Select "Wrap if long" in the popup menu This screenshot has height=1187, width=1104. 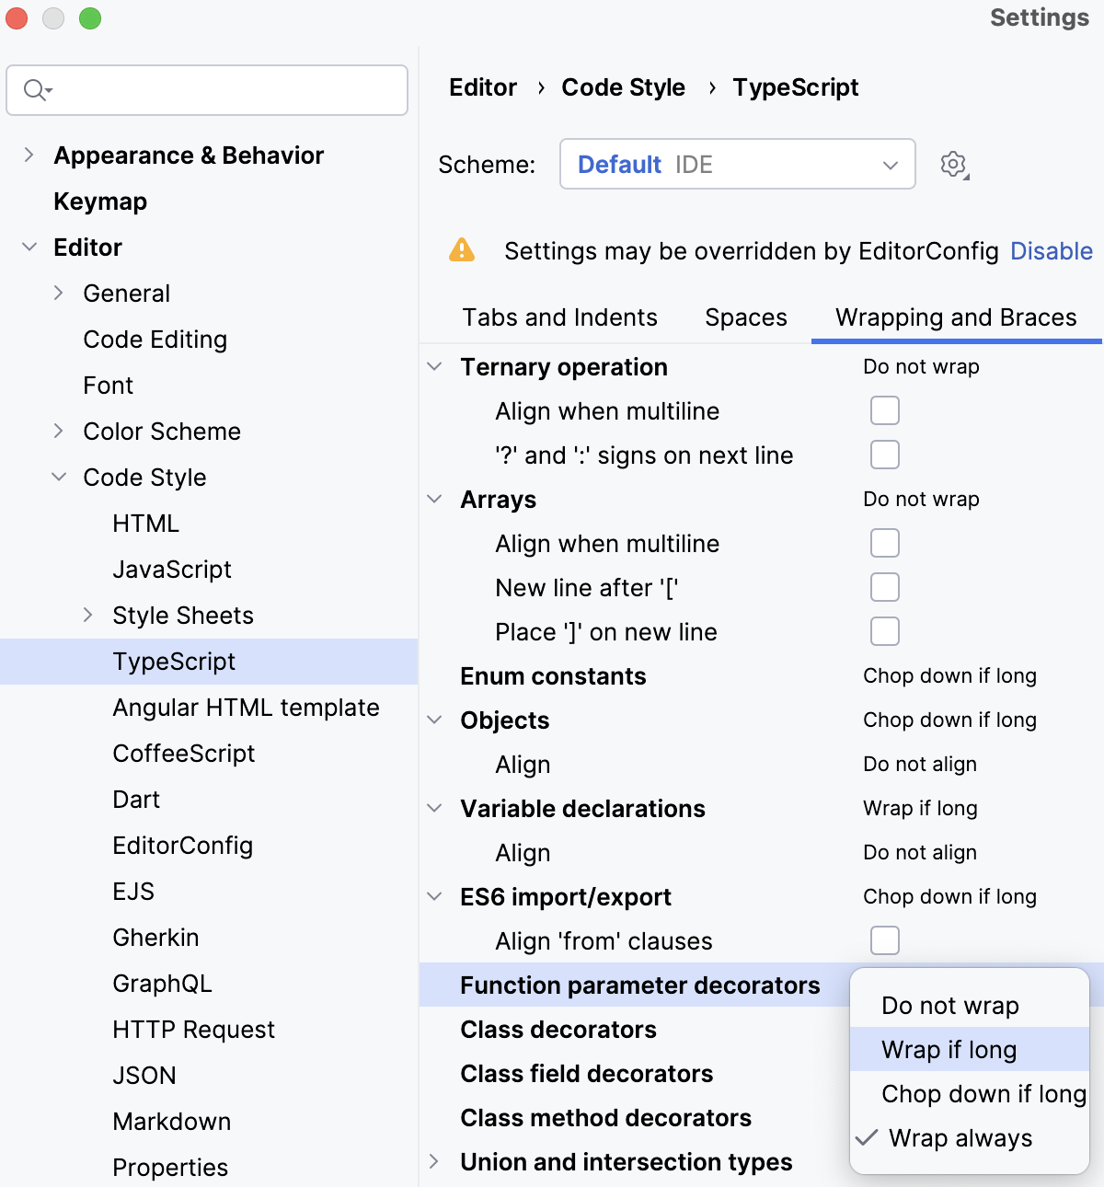click(949, 1049)
